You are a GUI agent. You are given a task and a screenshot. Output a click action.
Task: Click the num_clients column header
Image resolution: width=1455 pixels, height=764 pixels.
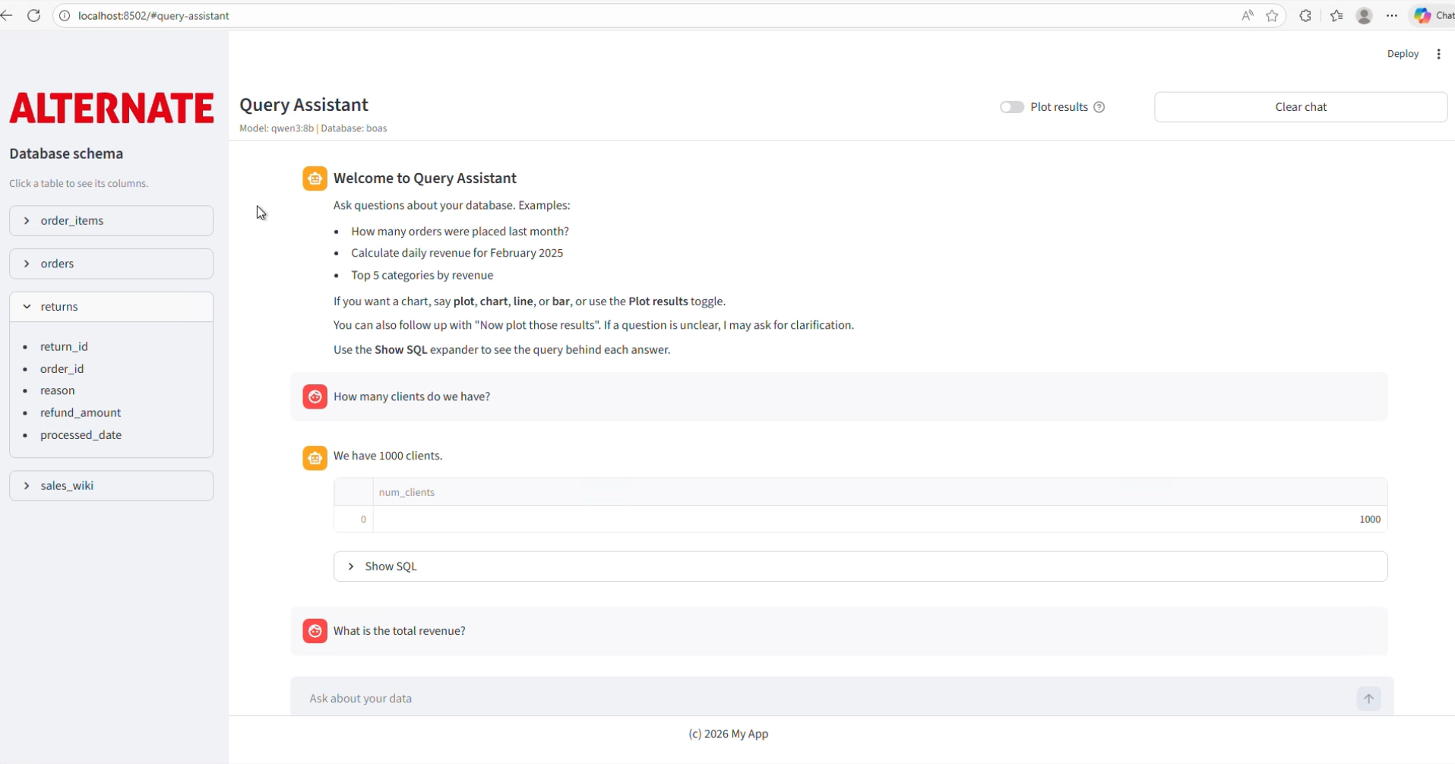[880, 492]
